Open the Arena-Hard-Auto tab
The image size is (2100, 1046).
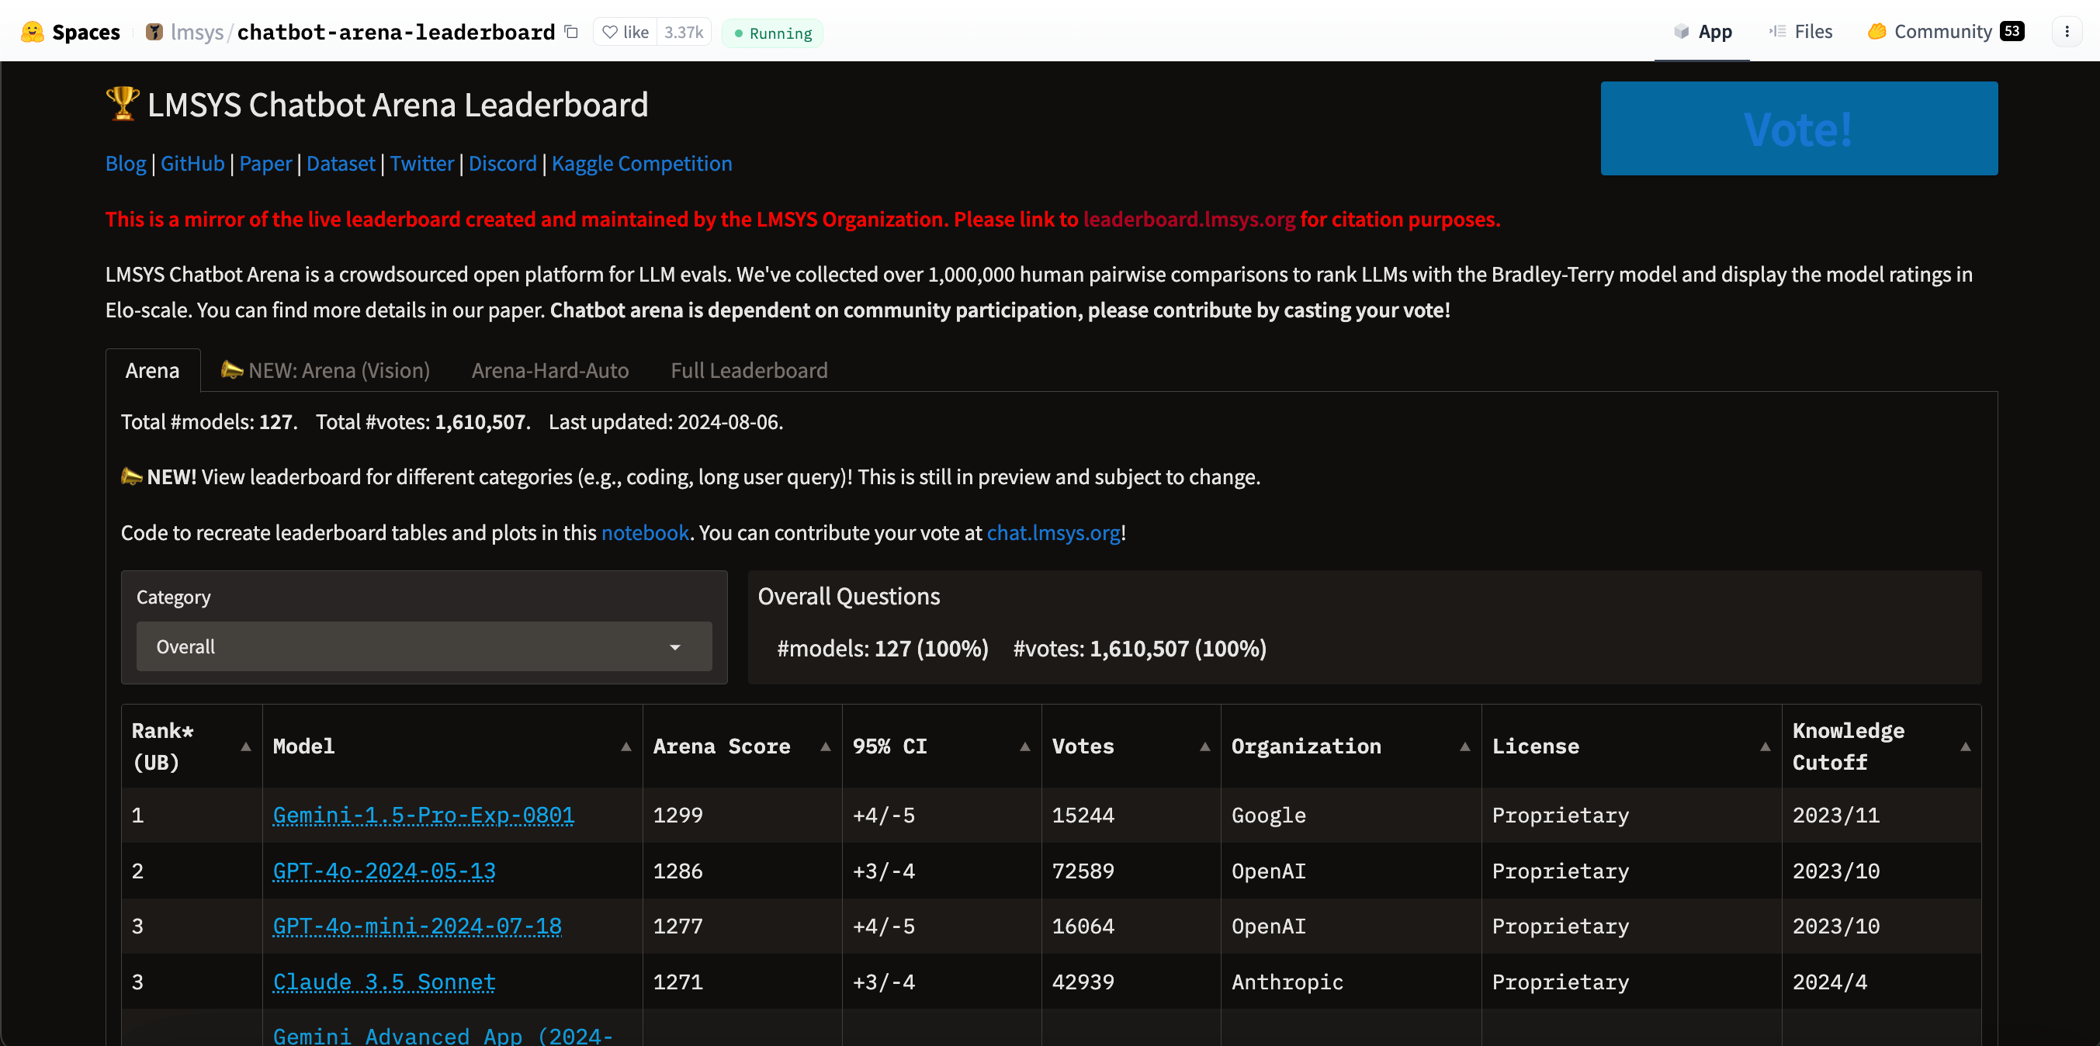point(550,370)
